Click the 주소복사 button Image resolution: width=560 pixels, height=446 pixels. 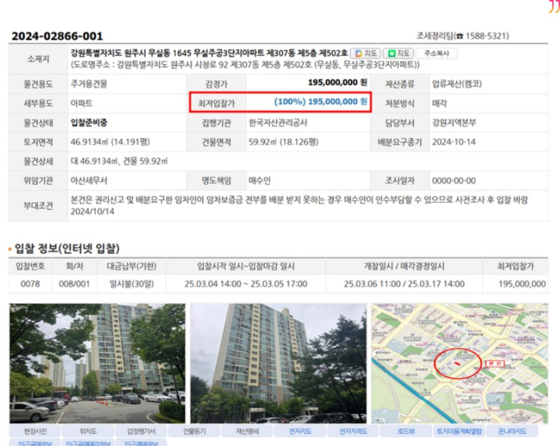pos(436,53)
